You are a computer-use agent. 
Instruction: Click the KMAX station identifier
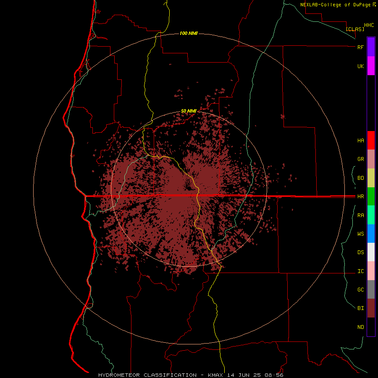(215, 375)
